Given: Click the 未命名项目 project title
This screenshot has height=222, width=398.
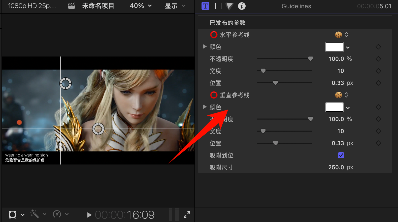Looking at the screenshot, I should click(98, 6).
